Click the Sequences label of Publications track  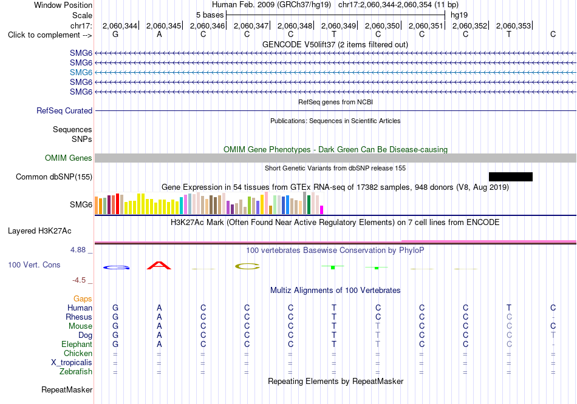point(72,130)
